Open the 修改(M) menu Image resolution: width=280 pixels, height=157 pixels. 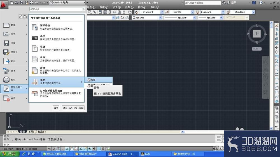click(116, 7)
